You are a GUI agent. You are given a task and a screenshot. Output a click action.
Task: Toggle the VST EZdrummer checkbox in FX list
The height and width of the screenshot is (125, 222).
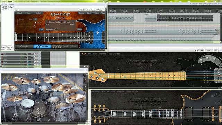click(3, 9)
